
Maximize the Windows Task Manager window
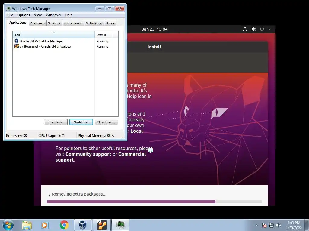(110, 9)
